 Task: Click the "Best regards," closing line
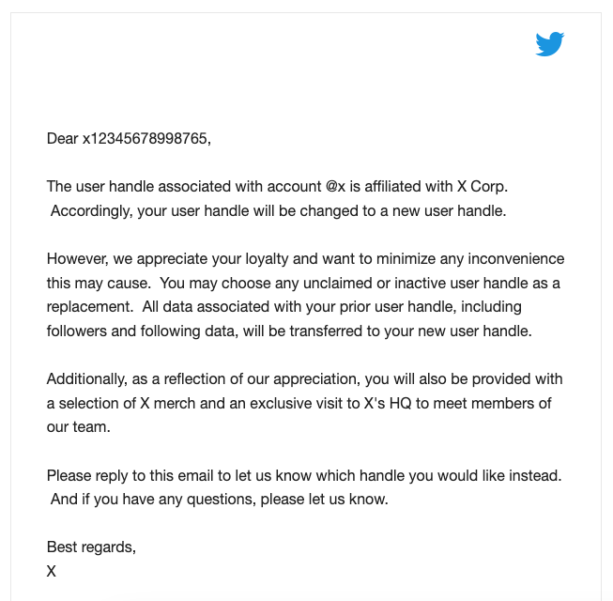(91, 547)
